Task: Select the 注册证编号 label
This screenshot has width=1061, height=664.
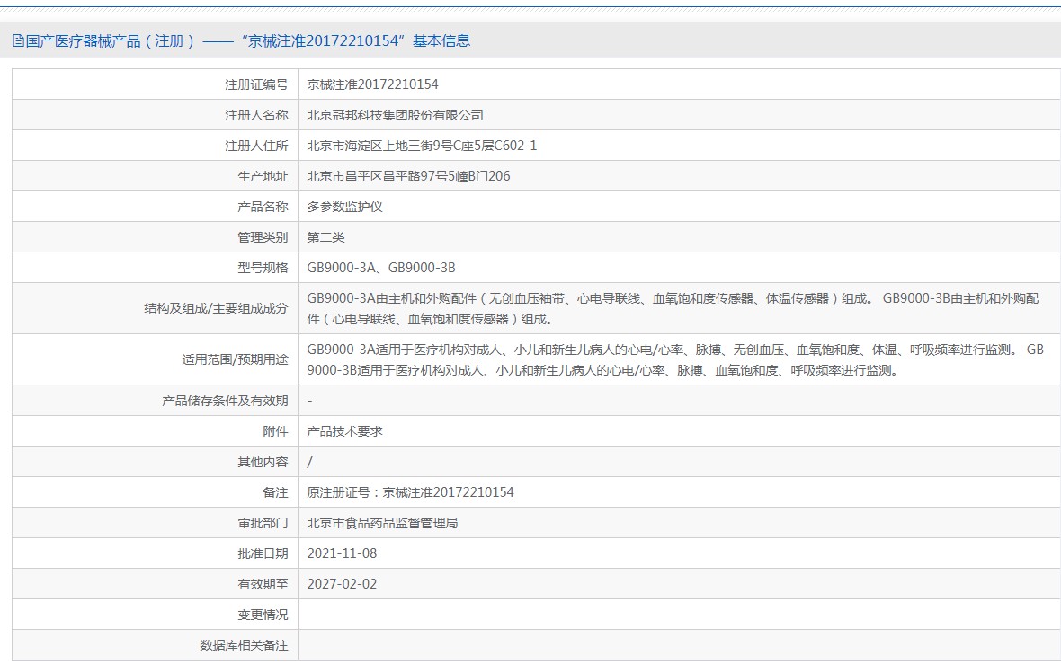Action: click(x=256, y=84)
